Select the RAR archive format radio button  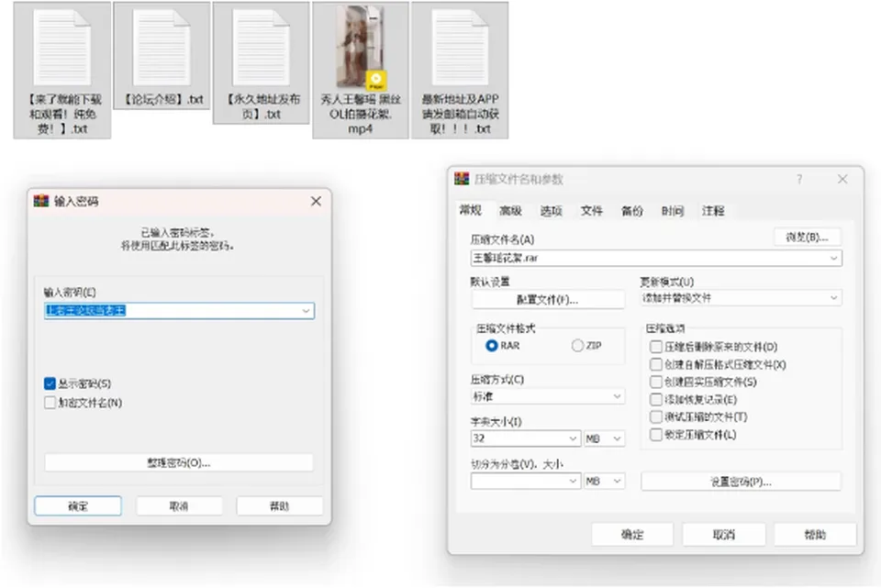click(492, 346)
